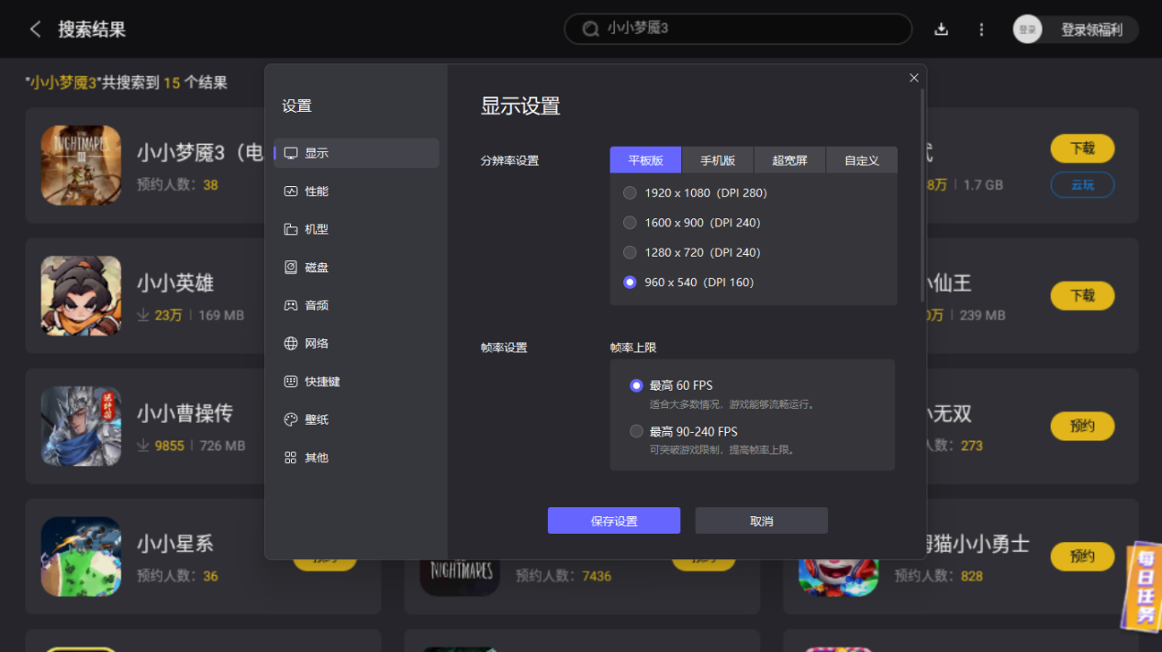The height and width of the screenshot is (652, 1162).
Task: Open the 快捷键 settings section
Action: pos(356,381)
